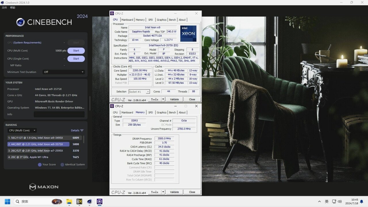Open the SPD tab in the lower CPU-Z window
The height and width of the screenshot is (207, 368).
click(x=150, y=112)
